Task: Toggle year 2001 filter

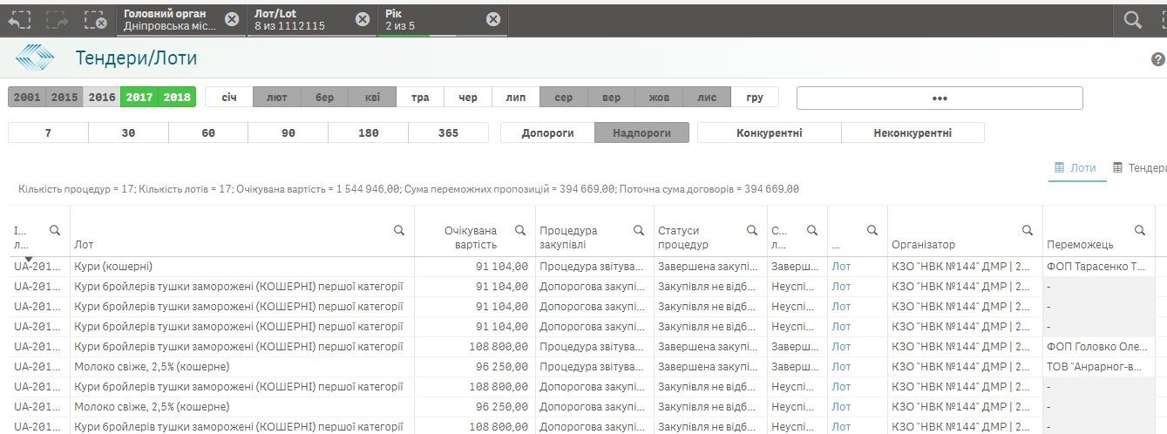Action: (27, 98)
